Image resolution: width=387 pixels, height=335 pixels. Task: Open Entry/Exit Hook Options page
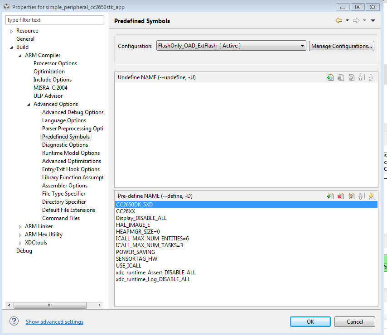coord(71,169)
